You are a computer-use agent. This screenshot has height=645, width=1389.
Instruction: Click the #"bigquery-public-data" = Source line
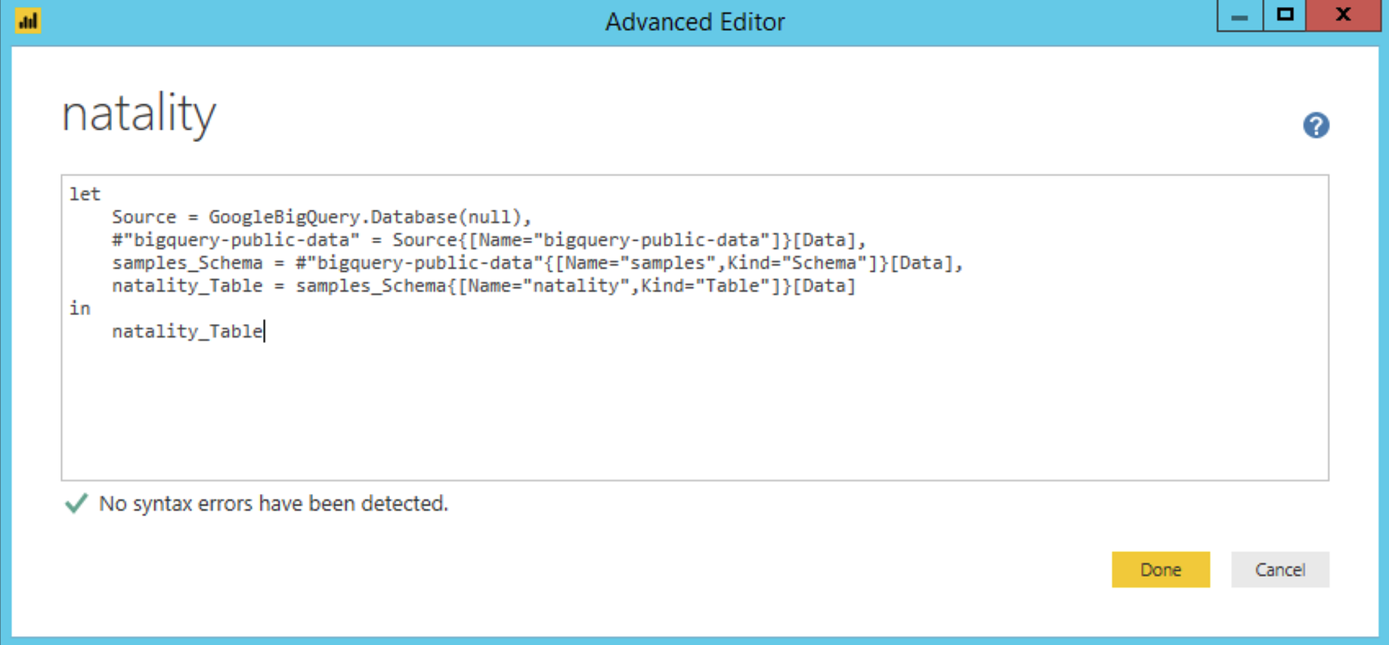pos(489,240)
